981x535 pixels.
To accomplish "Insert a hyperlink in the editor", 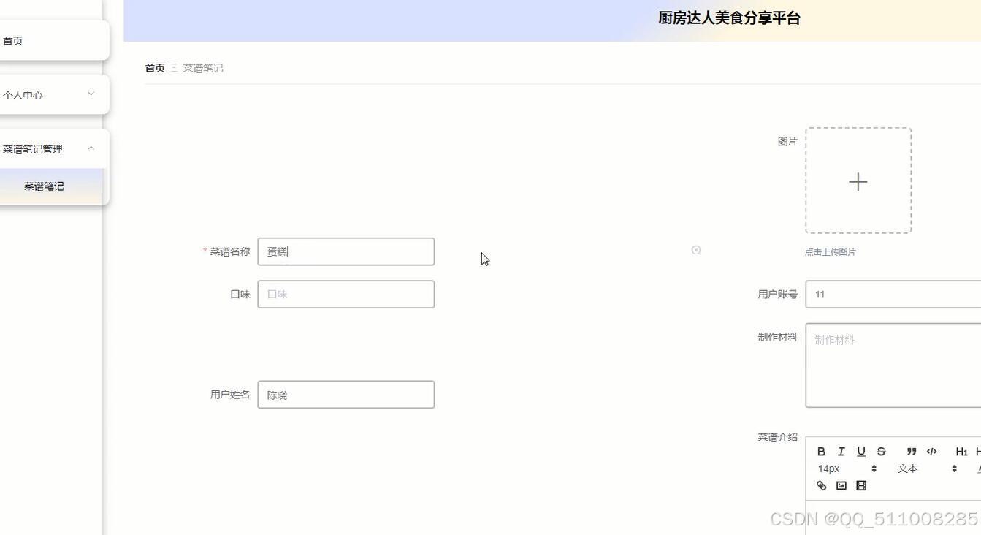I will pos(822,485).
